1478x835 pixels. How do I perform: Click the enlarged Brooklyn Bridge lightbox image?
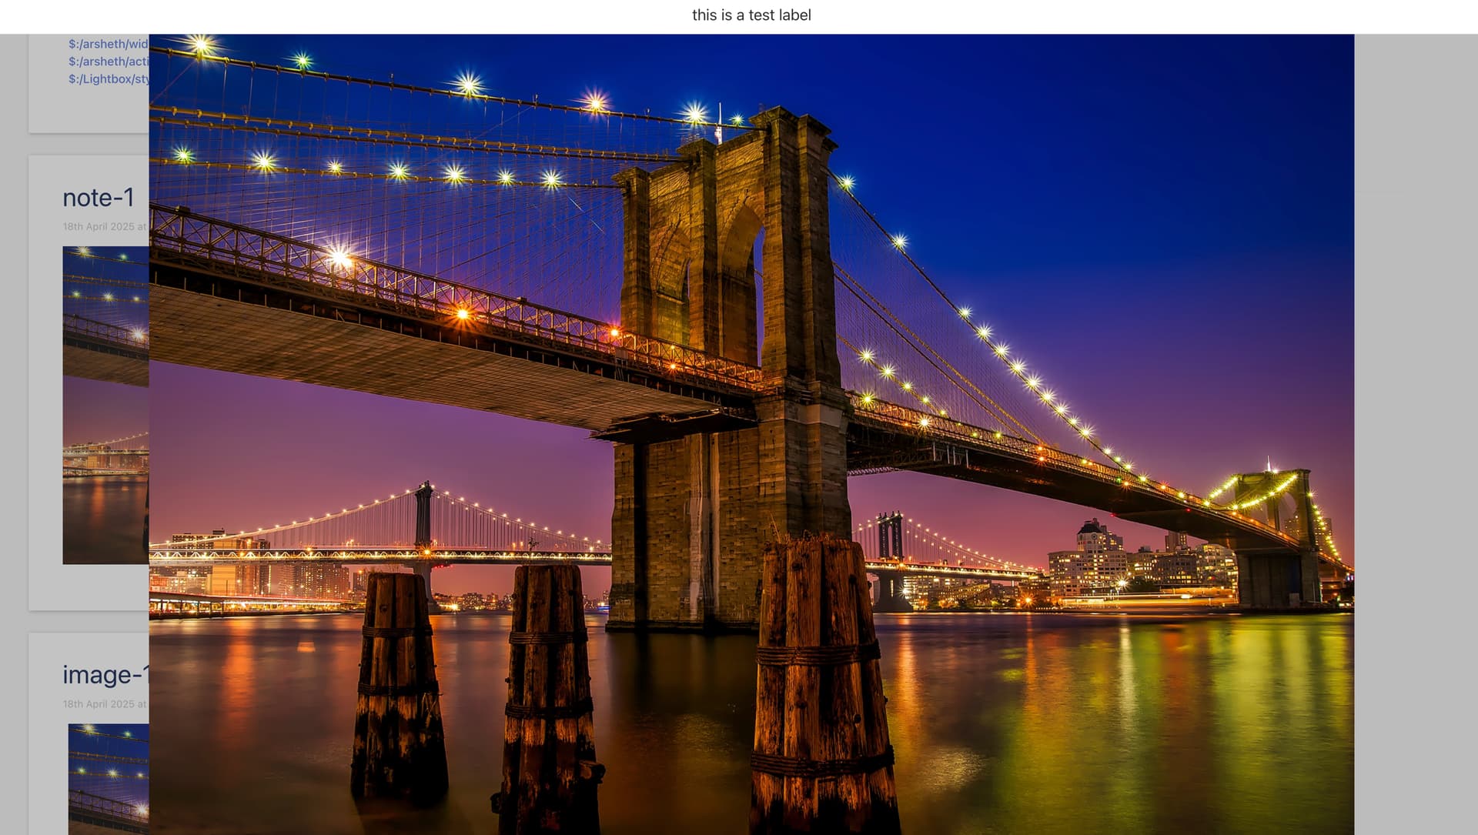[x=751, y=434]
